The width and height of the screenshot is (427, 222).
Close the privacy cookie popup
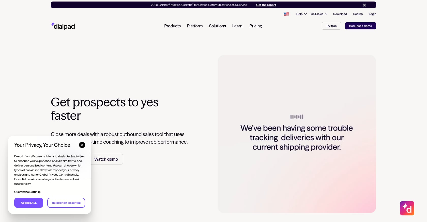click(x=82, y=145)
